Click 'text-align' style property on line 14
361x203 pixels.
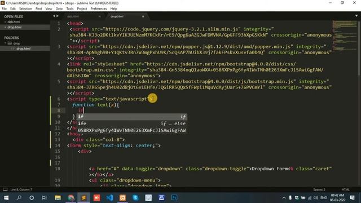(x=117, y=145)
